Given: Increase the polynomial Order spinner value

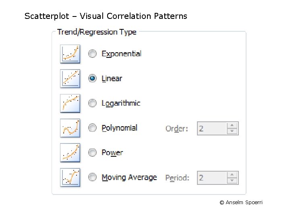Looking at the screenshot, I should click(x=232, y=125).
